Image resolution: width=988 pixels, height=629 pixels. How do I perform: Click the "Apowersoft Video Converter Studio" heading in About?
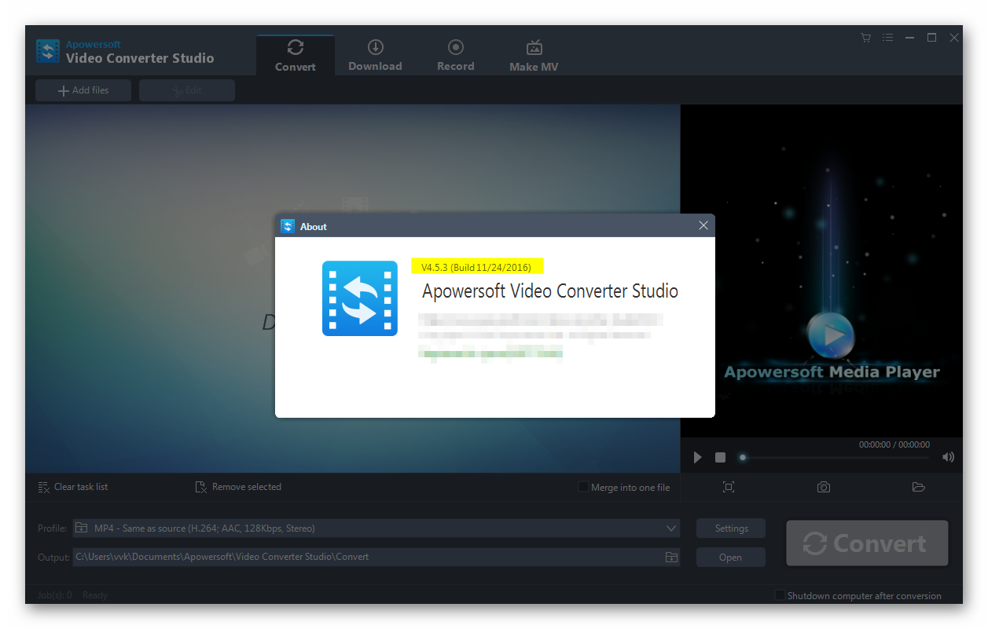pos(550,291)
